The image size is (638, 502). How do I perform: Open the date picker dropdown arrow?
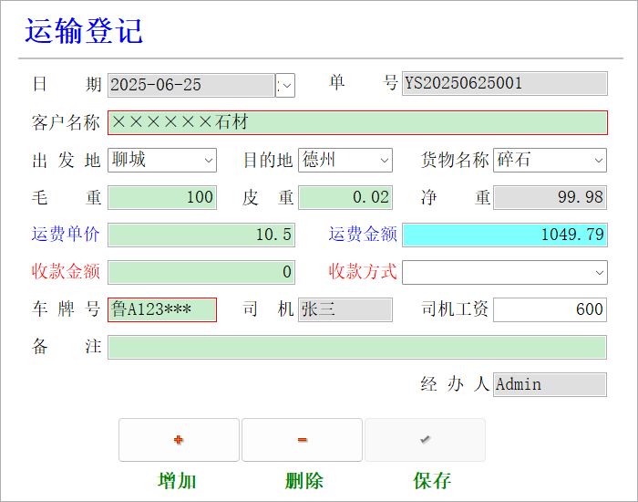click(x=285, y=86)
